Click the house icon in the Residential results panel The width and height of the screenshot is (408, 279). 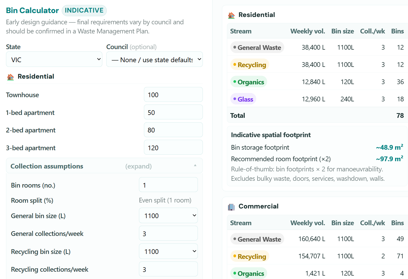[231, 15]
